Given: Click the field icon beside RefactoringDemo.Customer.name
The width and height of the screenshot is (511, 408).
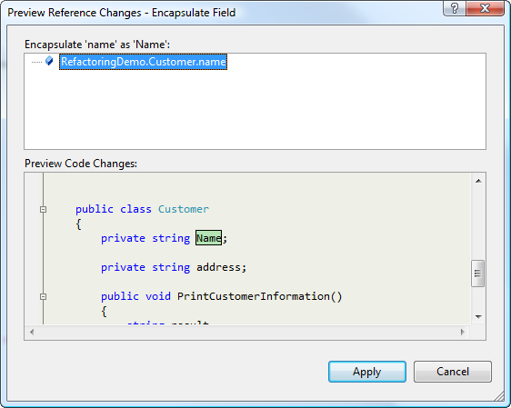Looking at the screenshot, I should pyautogui.click(x=49, y=61).
